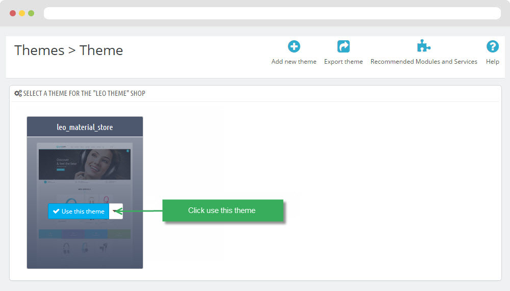The height and width of the screenshot is (291, 510).
Task: Select the leo_material_store theme preview thumbnail
Action: 85,173
